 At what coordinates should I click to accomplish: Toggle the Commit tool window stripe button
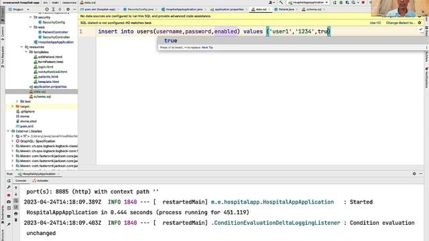pos(3,33)
